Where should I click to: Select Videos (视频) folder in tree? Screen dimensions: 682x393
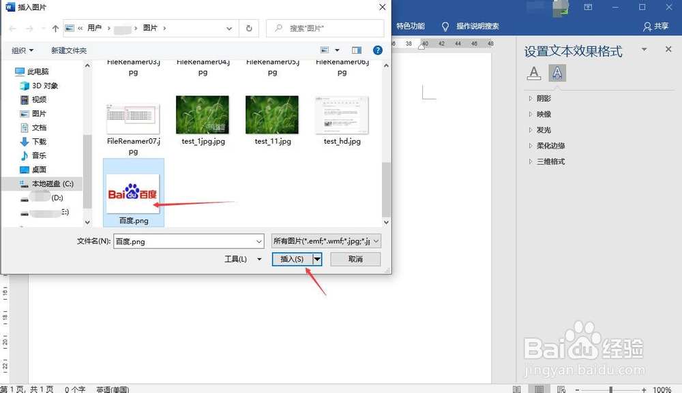pyautogui.click(x=33, y=99)
